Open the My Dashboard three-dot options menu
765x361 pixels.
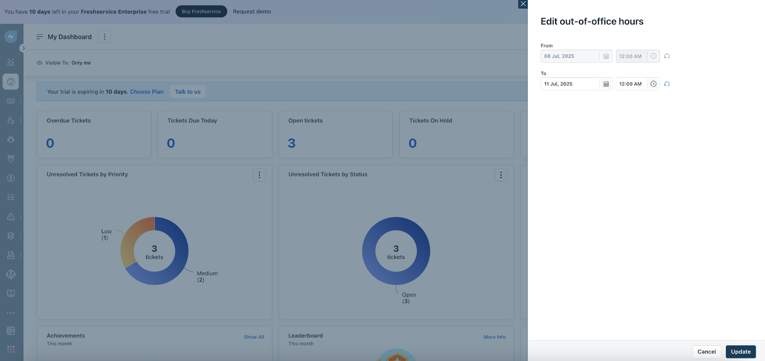tap(105, 37)
